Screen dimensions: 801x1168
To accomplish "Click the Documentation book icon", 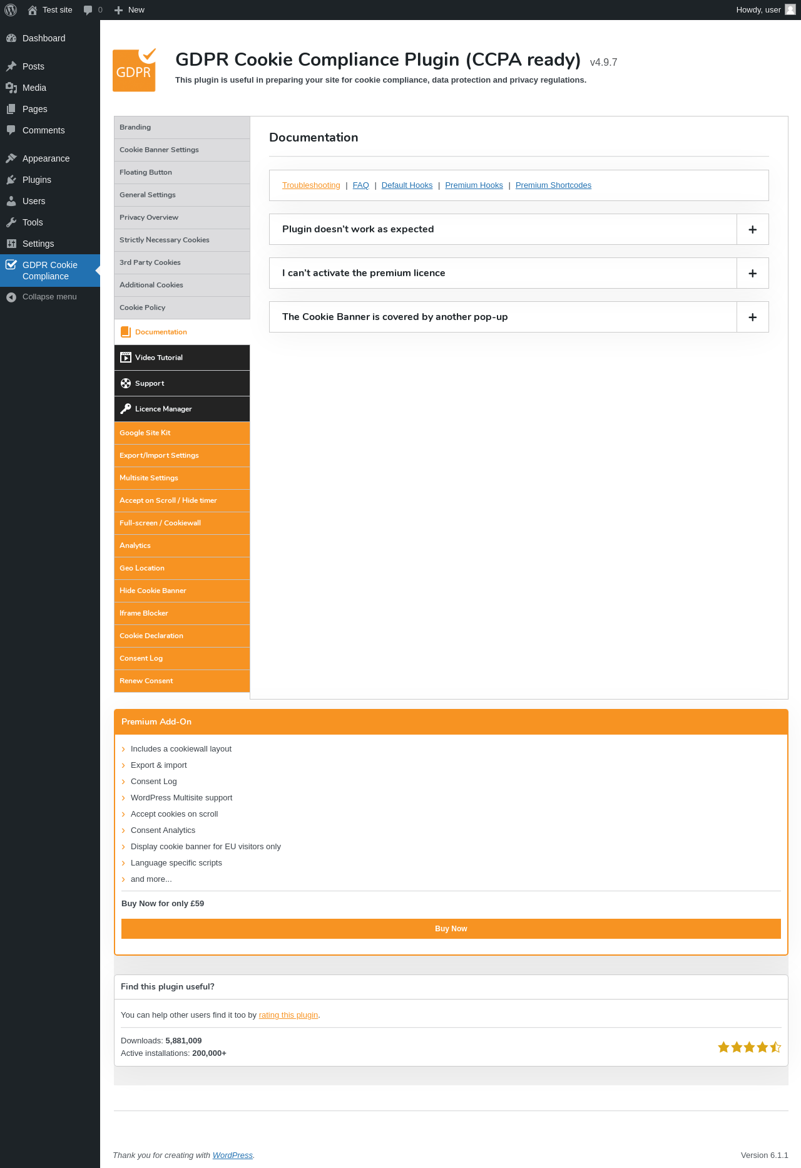I will click(126, 332).
